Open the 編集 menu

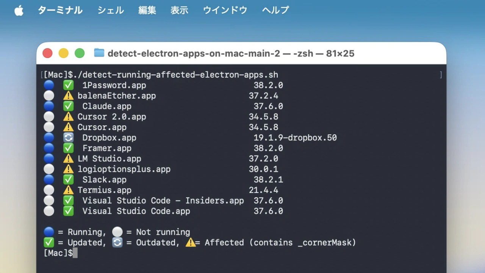coord(147,10)
